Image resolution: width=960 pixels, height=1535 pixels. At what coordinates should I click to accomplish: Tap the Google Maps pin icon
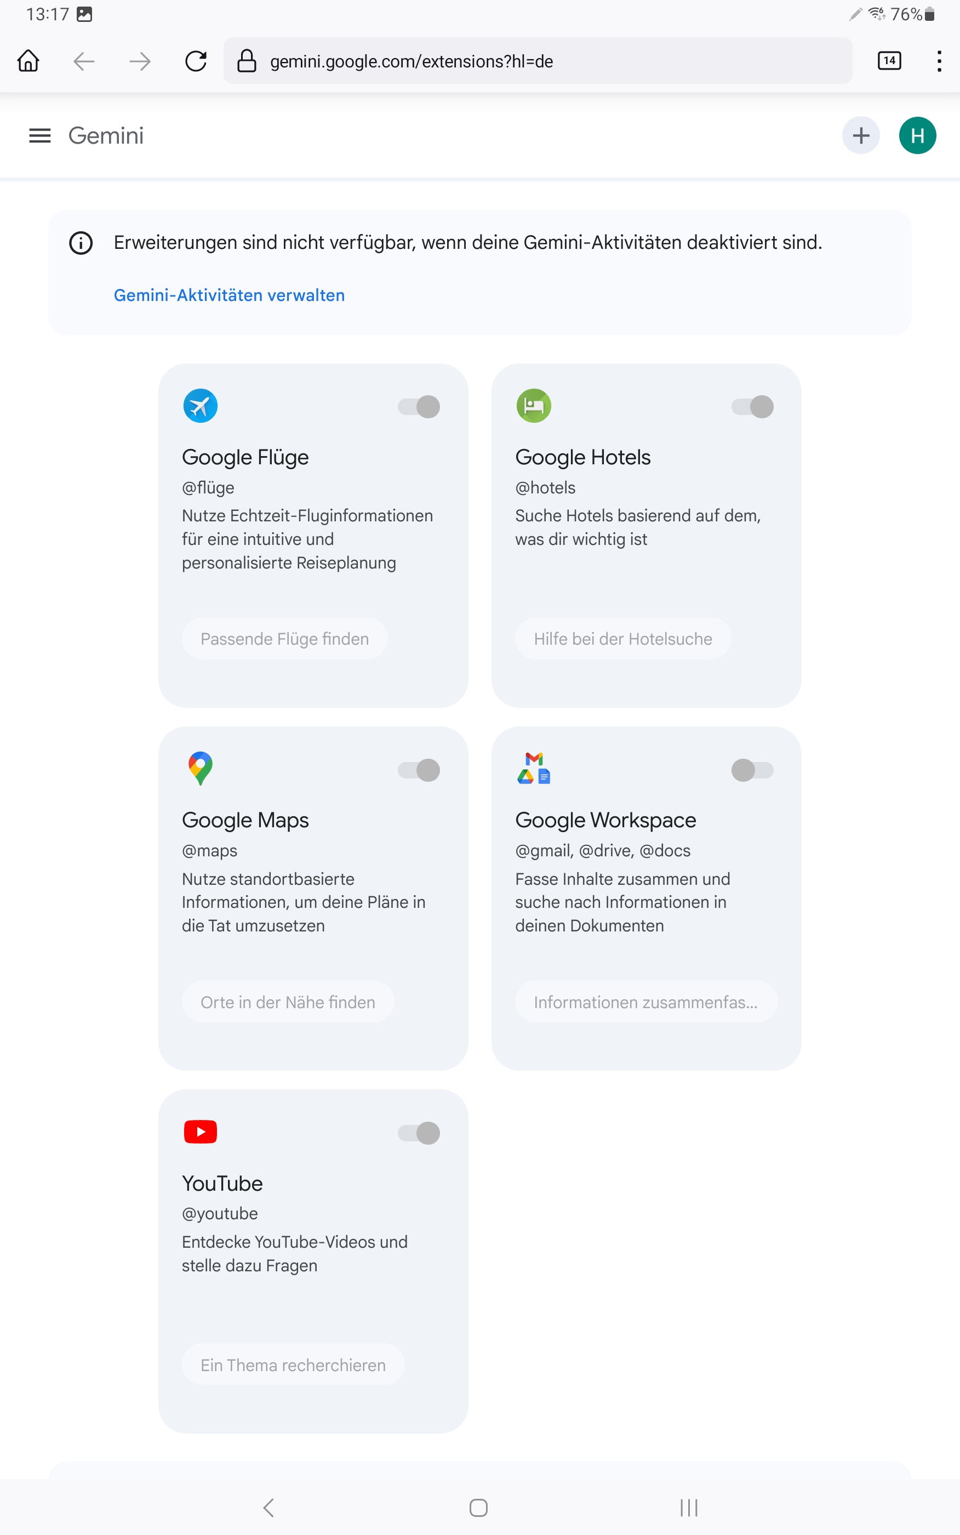pos(200,769)
